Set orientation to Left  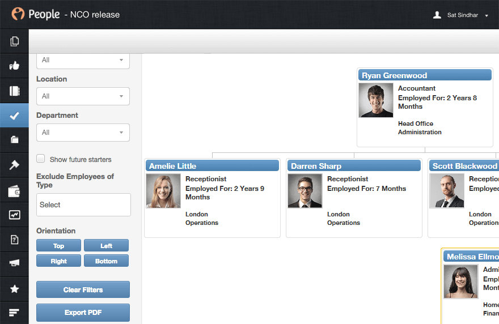[106, 245]
